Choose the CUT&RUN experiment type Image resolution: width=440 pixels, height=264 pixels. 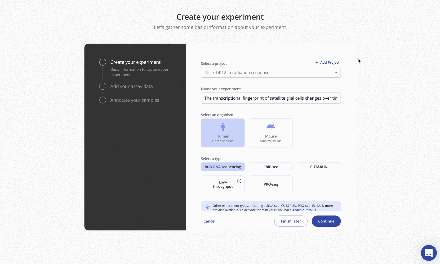(319, 167)
